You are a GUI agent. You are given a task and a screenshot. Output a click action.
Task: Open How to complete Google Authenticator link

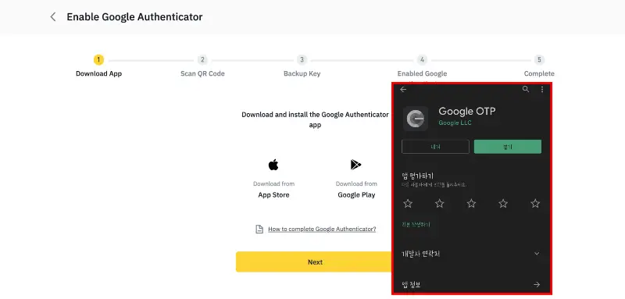[322, 229]
